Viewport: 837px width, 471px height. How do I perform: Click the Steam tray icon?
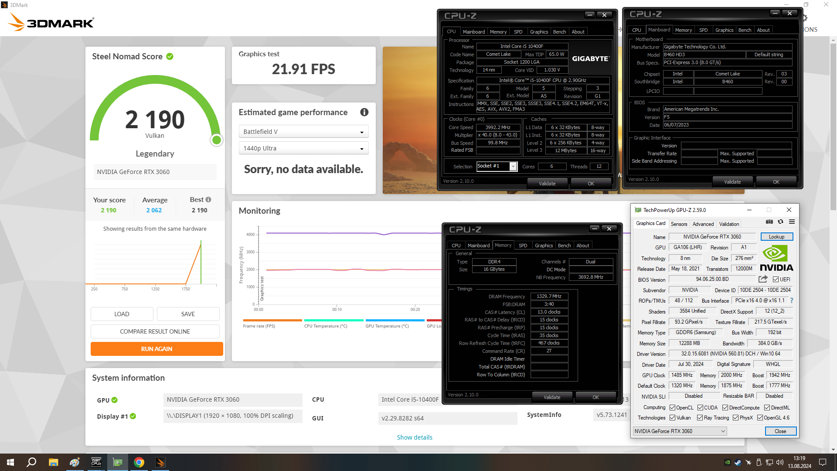738,462
